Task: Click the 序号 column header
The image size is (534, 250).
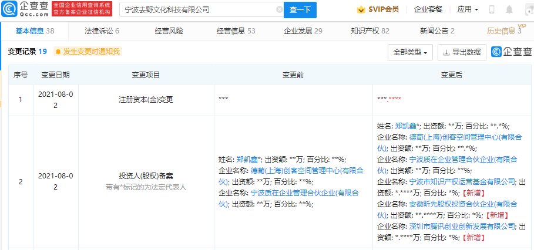Action: pyautogui.click(x=21, y=75)
